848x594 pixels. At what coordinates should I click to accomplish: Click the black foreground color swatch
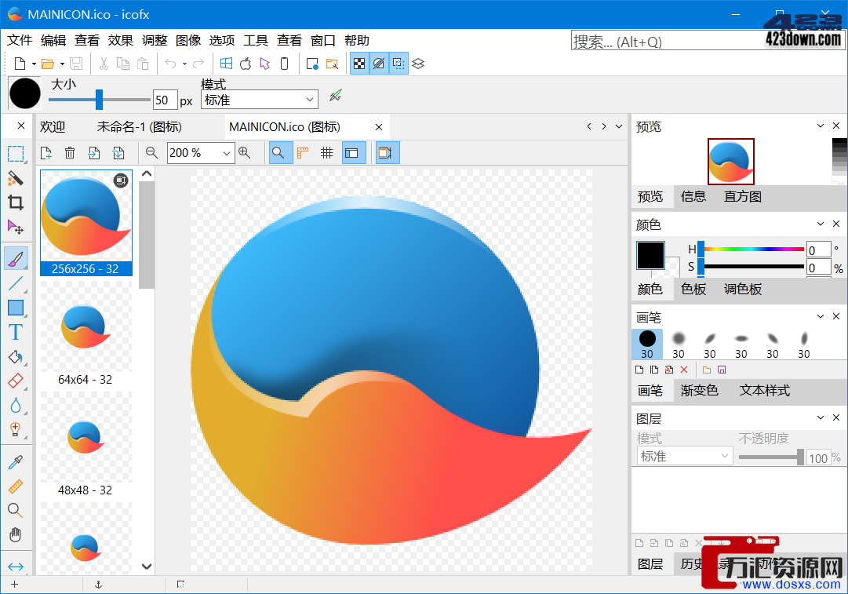(x=650, y=255)
